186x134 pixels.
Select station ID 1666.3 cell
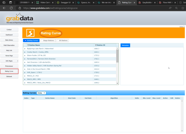[105, 49]
